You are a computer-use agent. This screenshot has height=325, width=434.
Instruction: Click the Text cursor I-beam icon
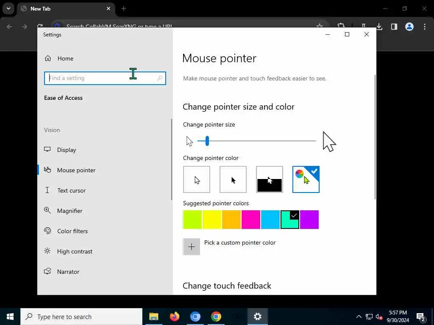[x=47, y=190]
